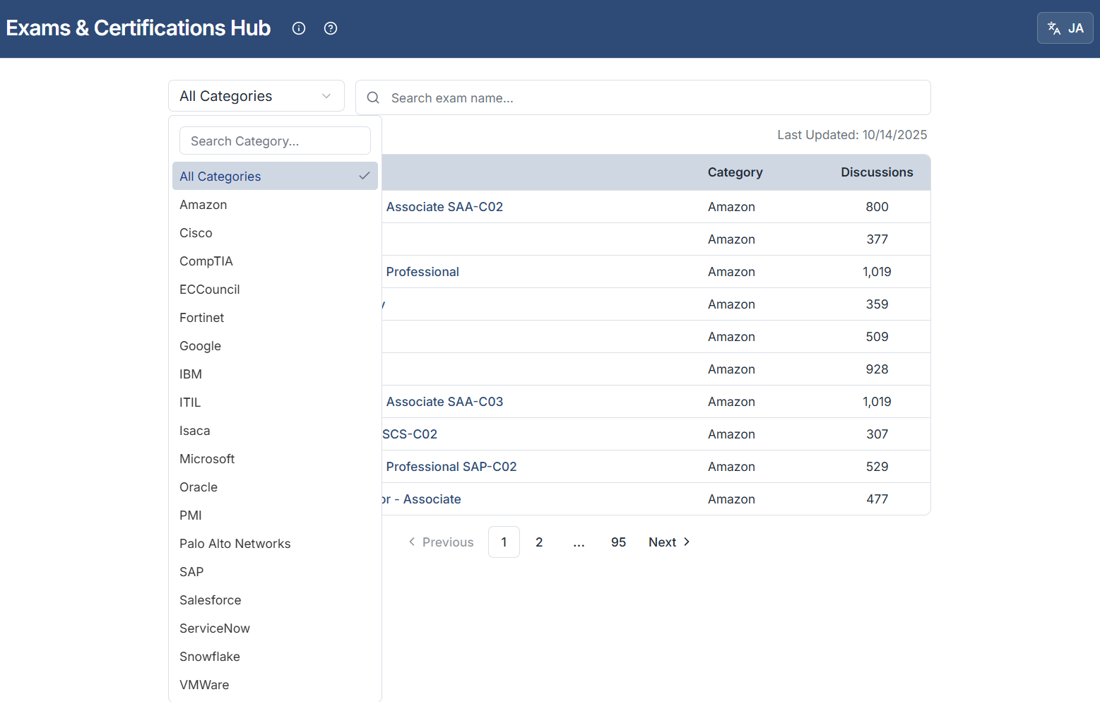Click the Discussions column header

click(877, 172)
